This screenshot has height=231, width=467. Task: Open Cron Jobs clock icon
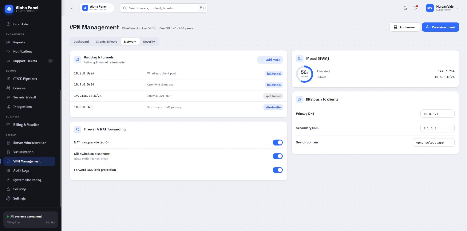[x=8, y=24]
